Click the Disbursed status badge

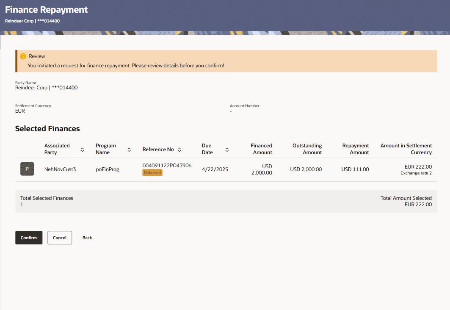(x=152, y=172)
